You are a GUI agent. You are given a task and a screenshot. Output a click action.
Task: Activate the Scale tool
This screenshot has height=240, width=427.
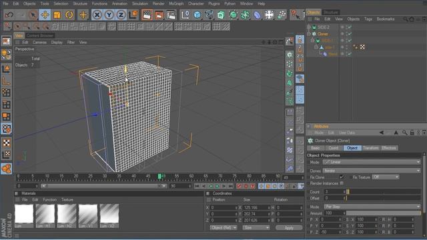tap(57, 15)
